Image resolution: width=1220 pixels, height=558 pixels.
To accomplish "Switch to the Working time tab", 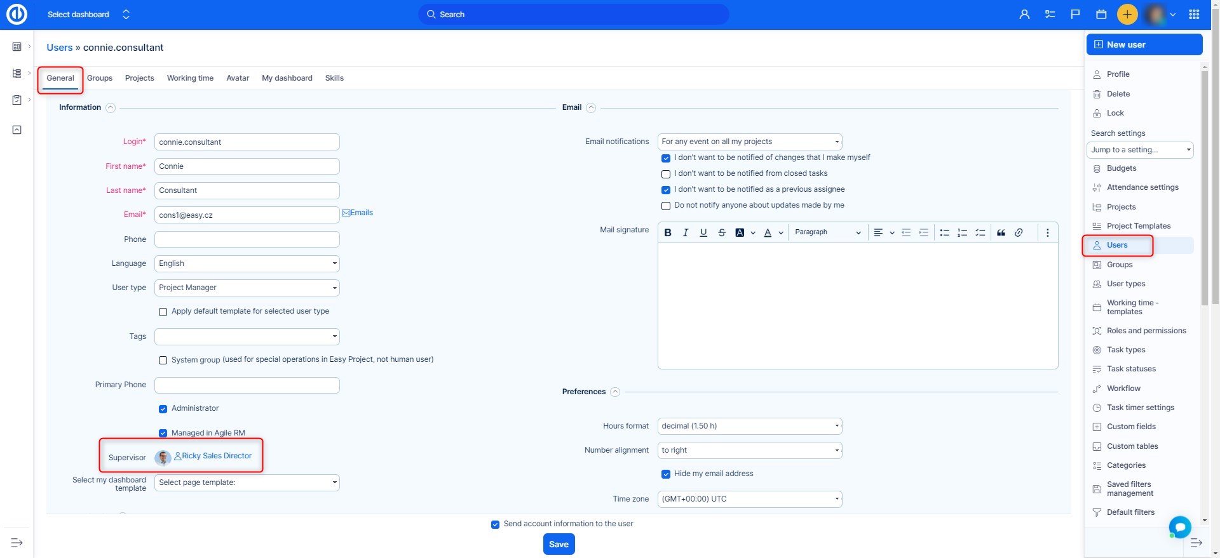I will (190, 78).
